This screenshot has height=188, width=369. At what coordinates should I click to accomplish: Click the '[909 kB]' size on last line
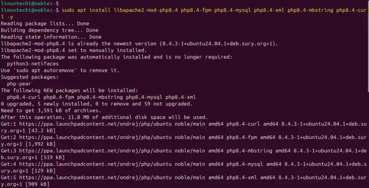37,184
